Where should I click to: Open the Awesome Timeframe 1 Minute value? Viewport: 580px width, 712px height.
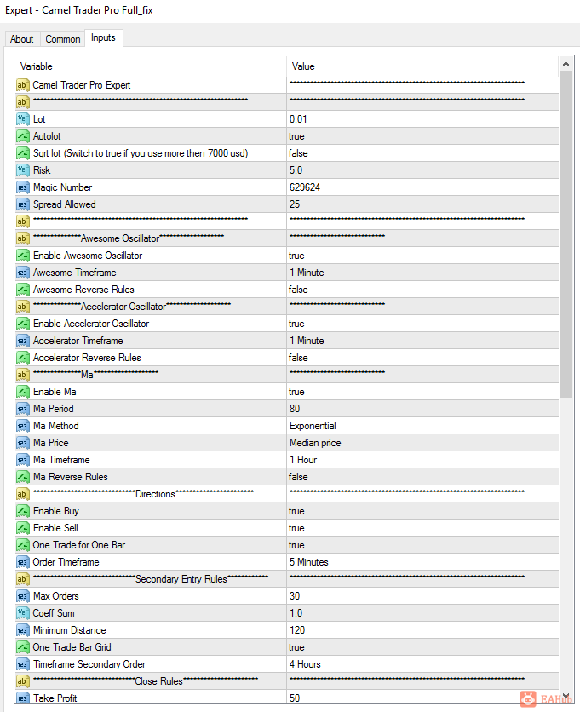[x=422, y=273]
